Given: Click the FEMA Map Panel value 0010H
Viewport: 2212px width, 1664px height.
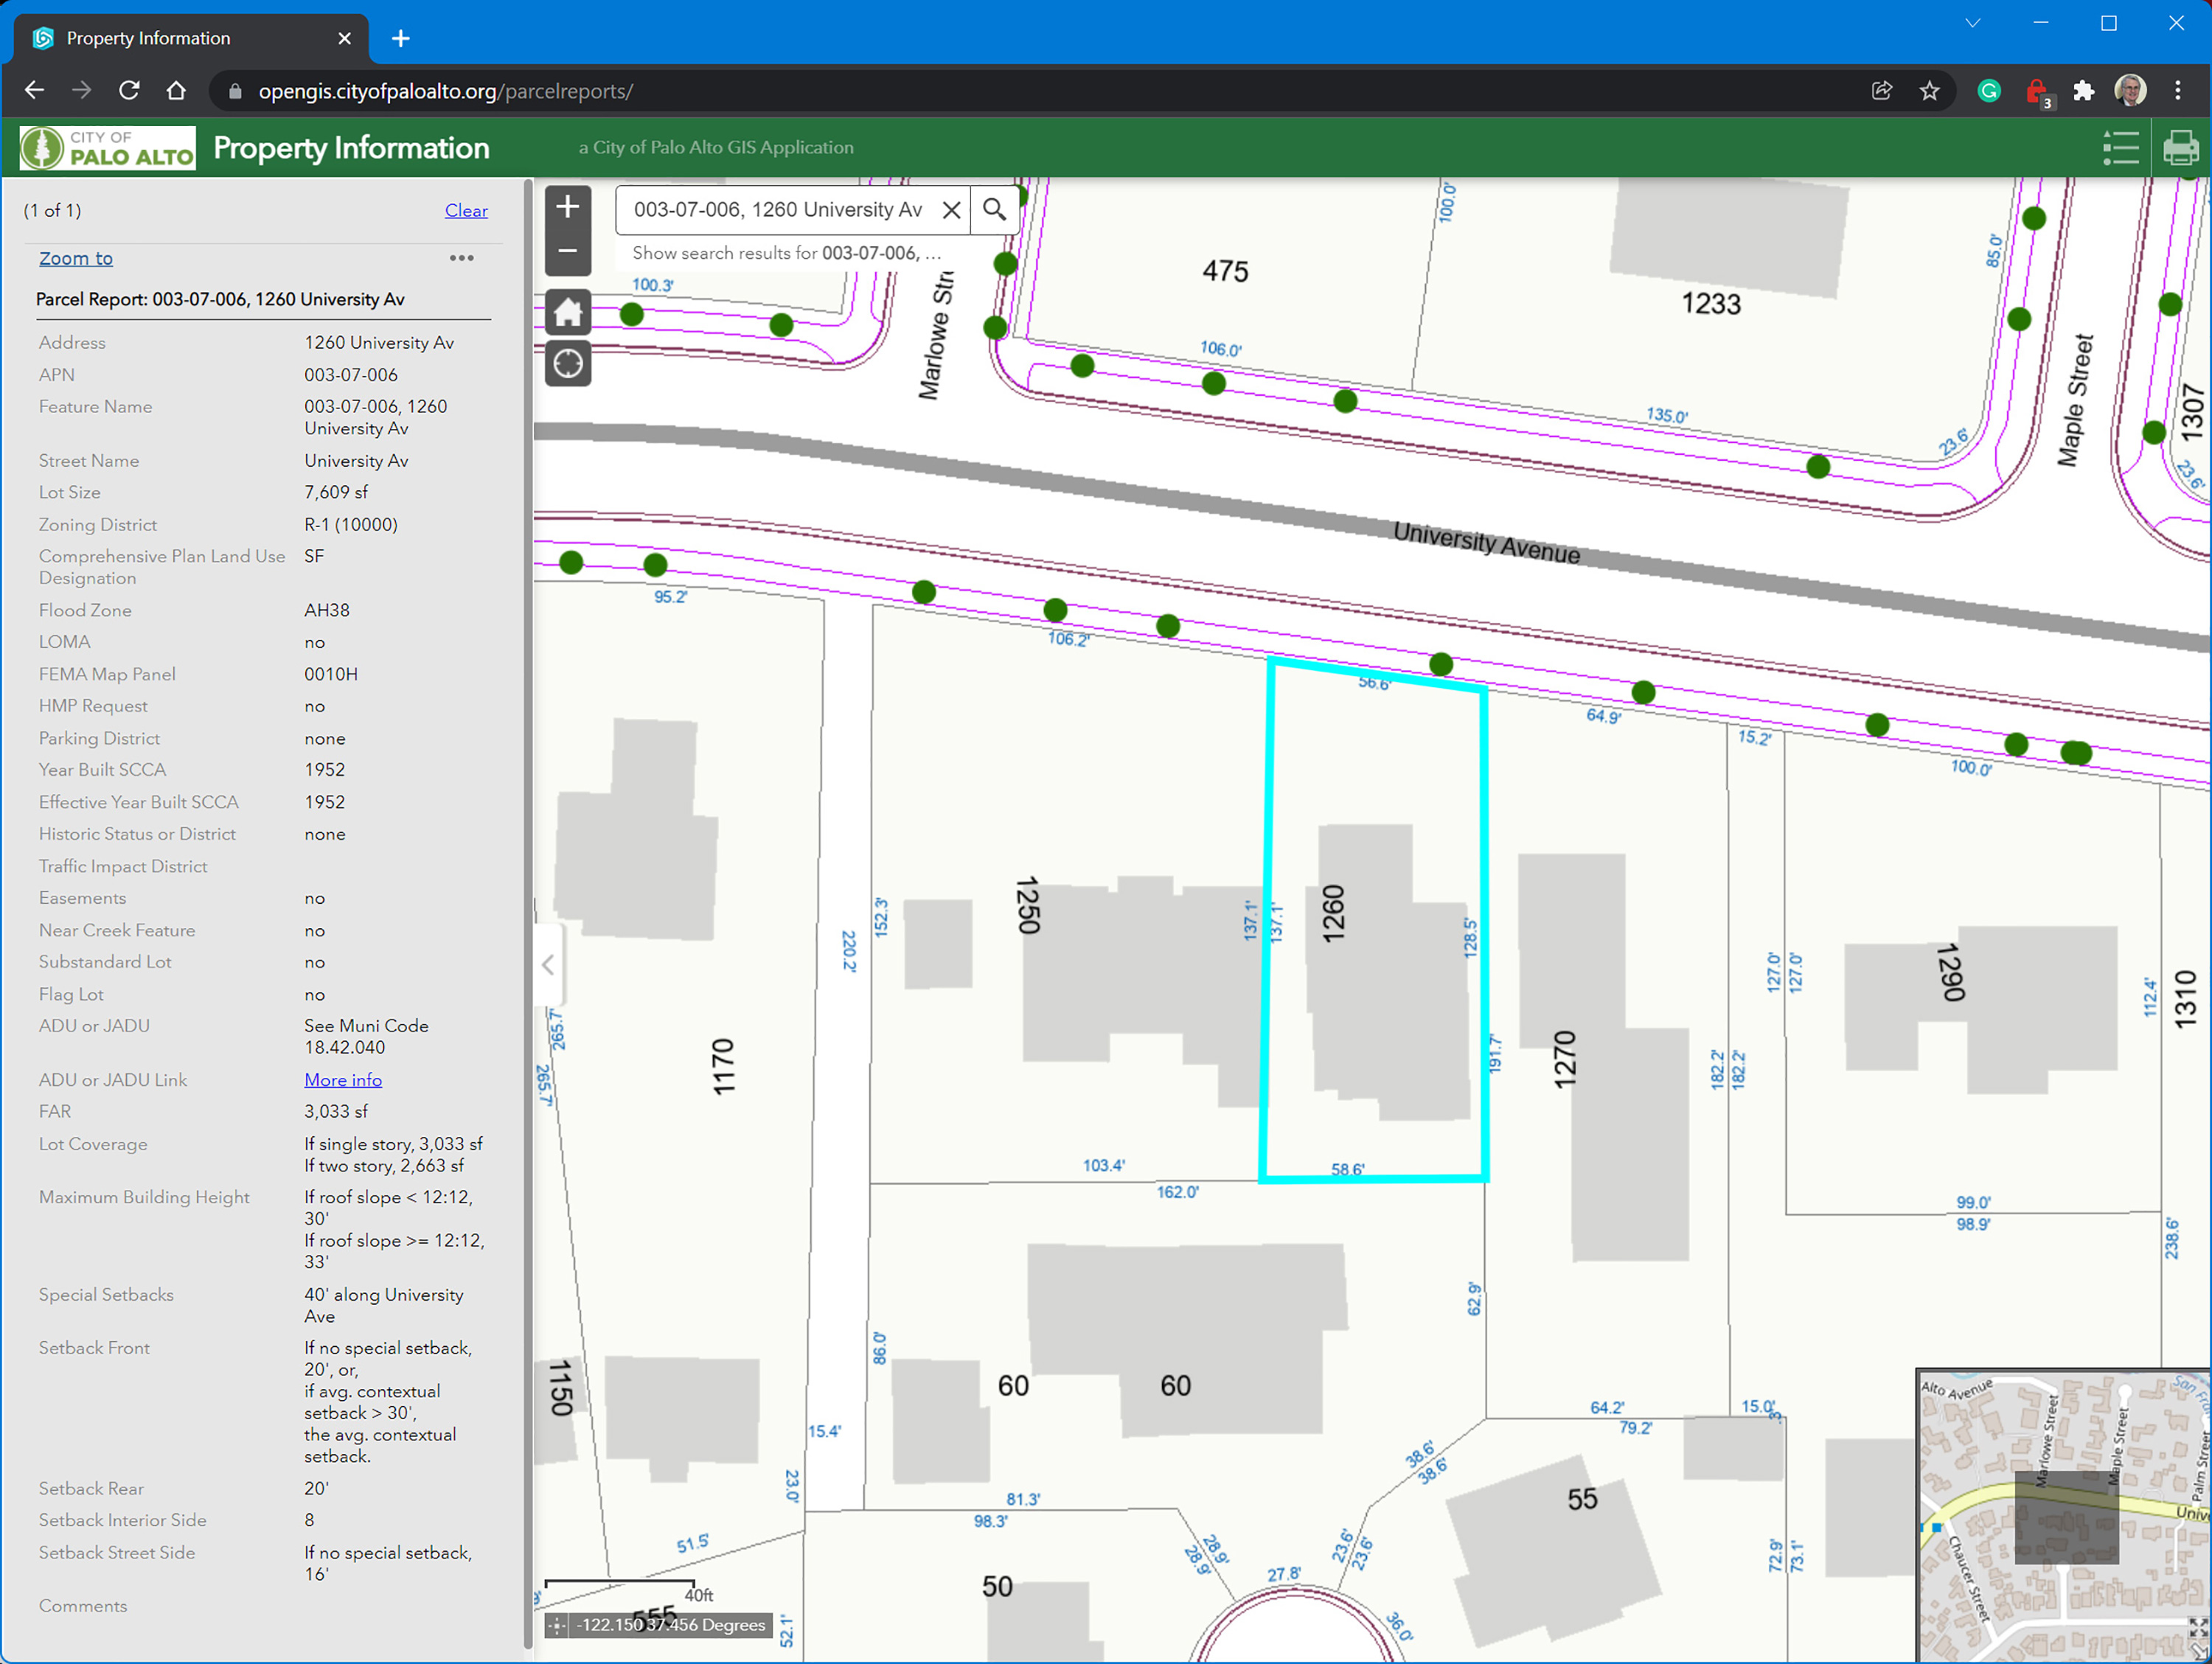Looking at the screenshot, I should [x=331, y=674].
